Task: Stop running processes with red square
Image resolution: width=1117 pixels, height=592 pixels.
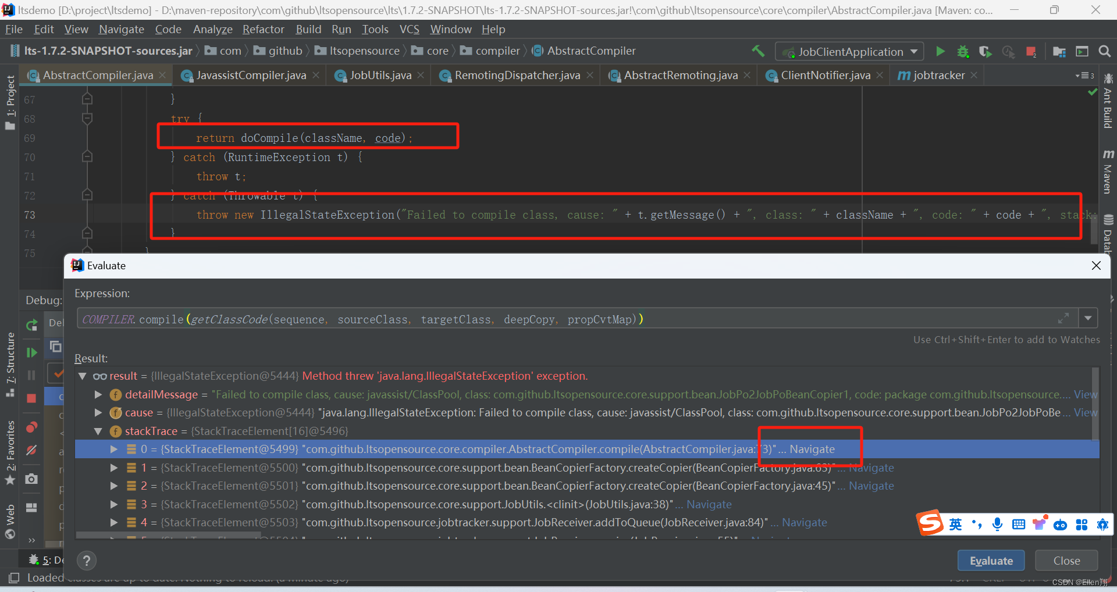Action: click(1031, 51)
